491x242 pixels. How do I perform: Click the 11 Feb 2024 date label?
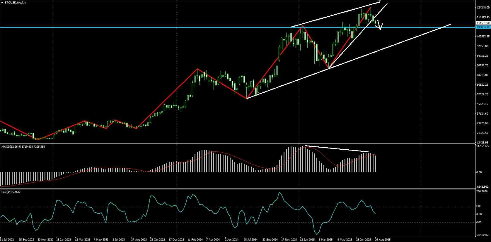tap(195, 240)
